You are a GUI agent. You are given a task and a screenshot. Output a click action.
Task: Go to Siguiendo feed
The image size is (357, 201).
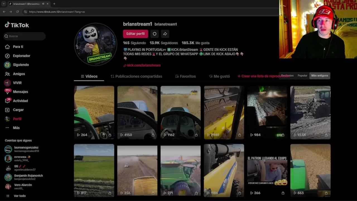coord(21,65)
